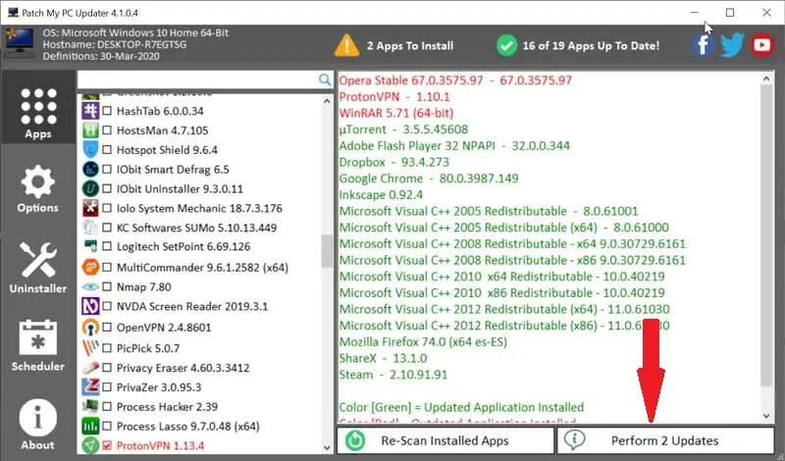This screenshot has width=785, height=461.
Task: Click the Process Lasso icon
Action: [x=90, y=426]
